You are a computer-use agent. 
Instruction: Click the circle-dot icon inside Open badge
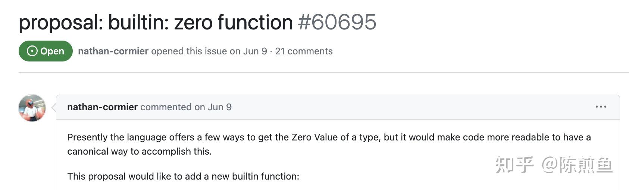pos(32,51)
